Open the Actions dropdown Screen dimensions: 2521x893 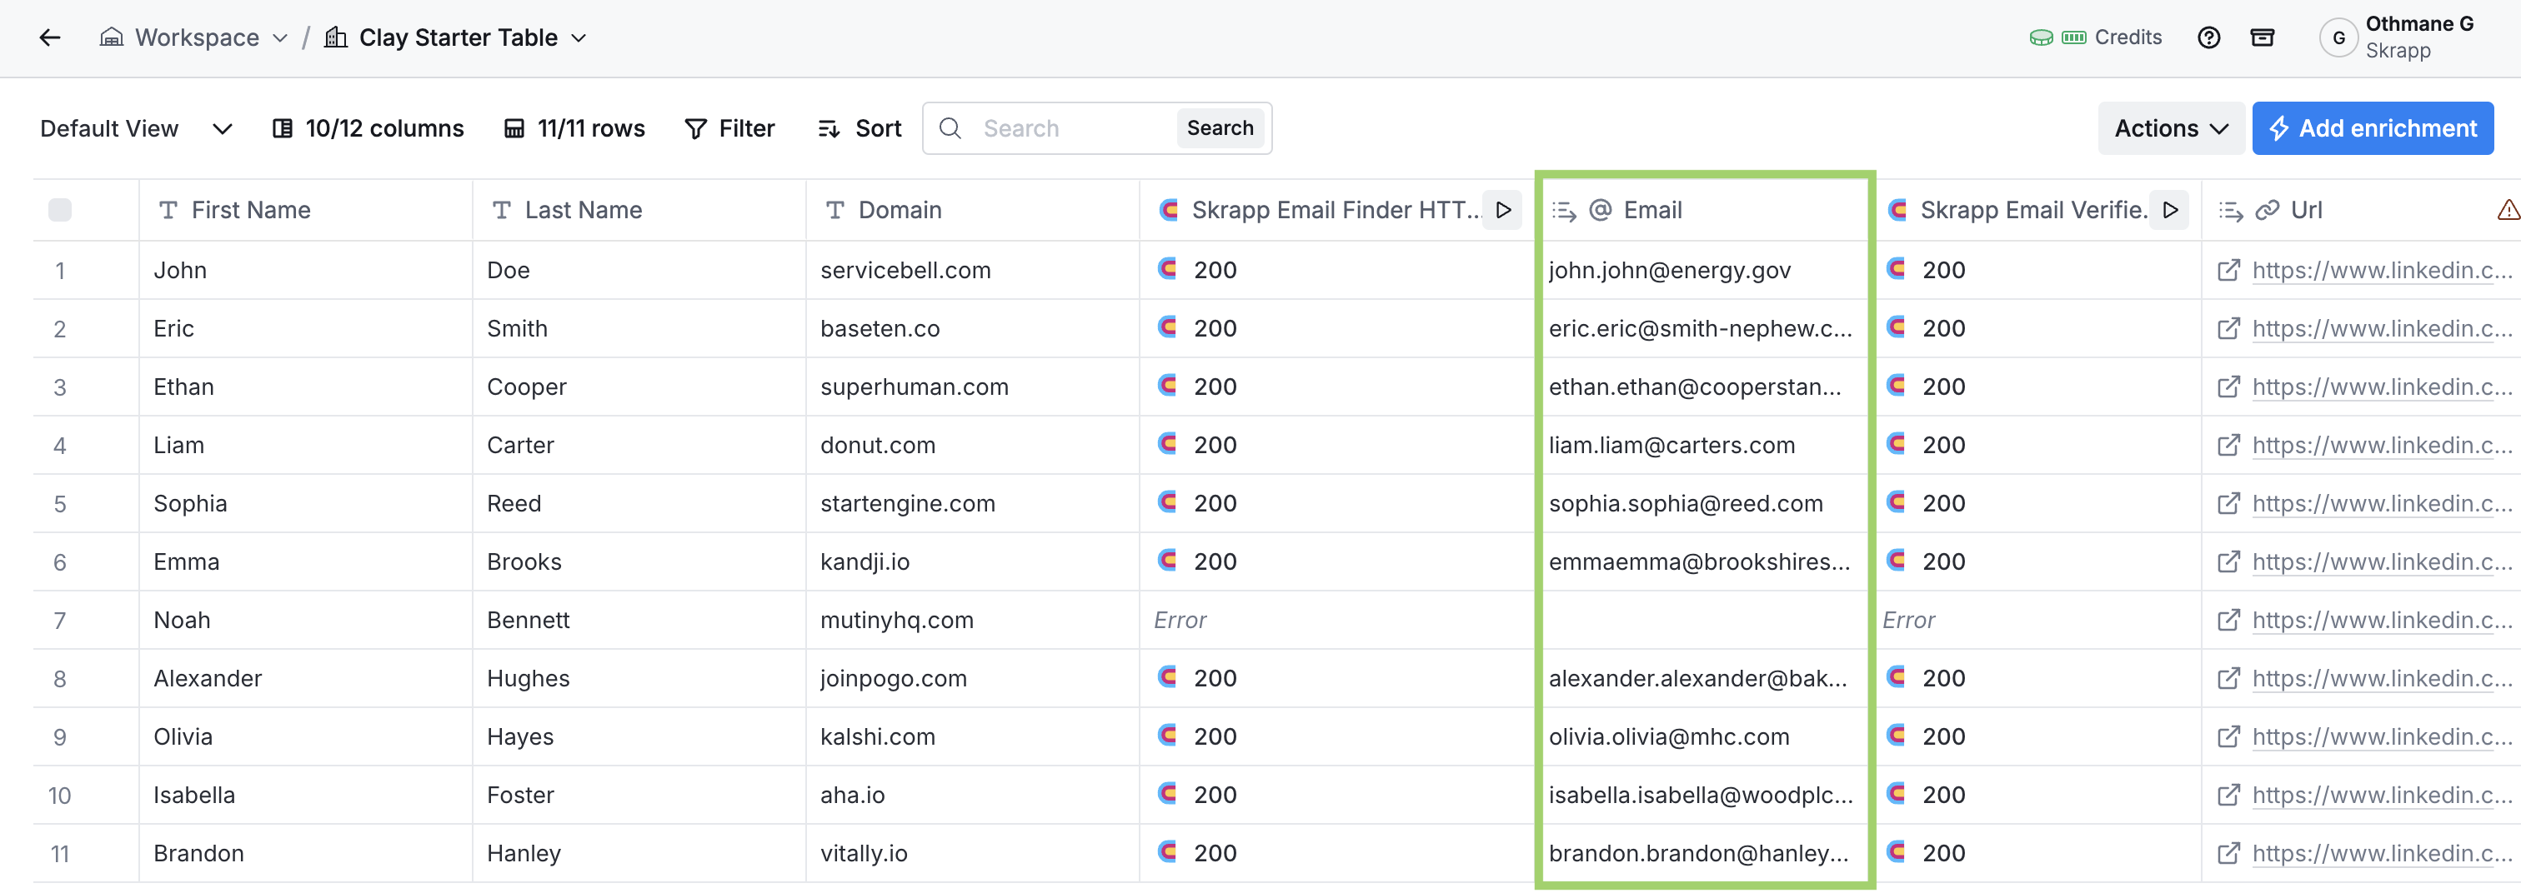[2171, 129]
